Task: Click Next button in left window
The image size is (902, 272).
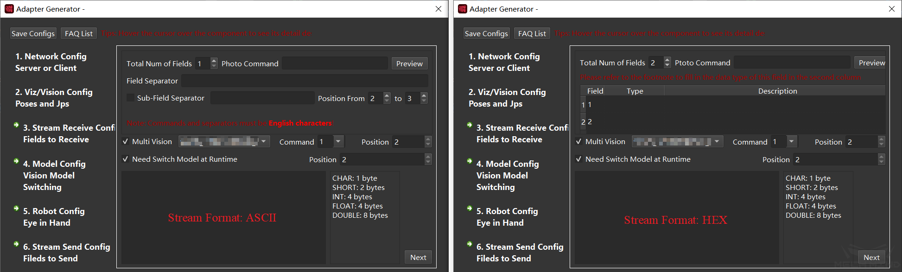Action: 418,257
